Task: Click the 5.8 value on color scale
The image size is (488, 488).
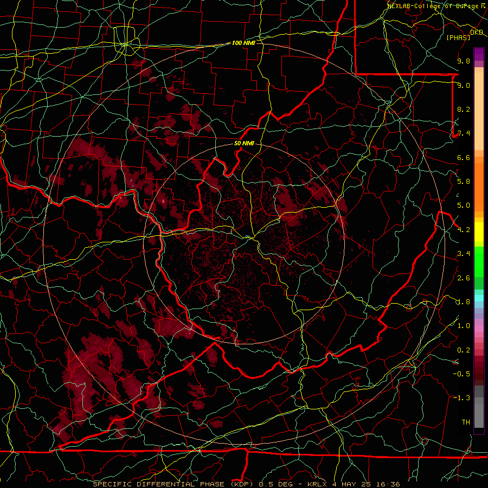Action: [x=464, y=182]
